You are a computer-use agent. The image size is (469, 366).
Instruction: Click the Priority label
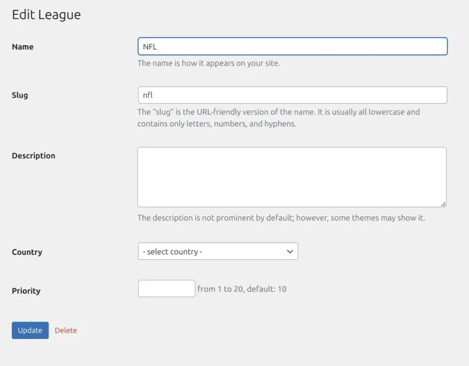tap(26, 291)
